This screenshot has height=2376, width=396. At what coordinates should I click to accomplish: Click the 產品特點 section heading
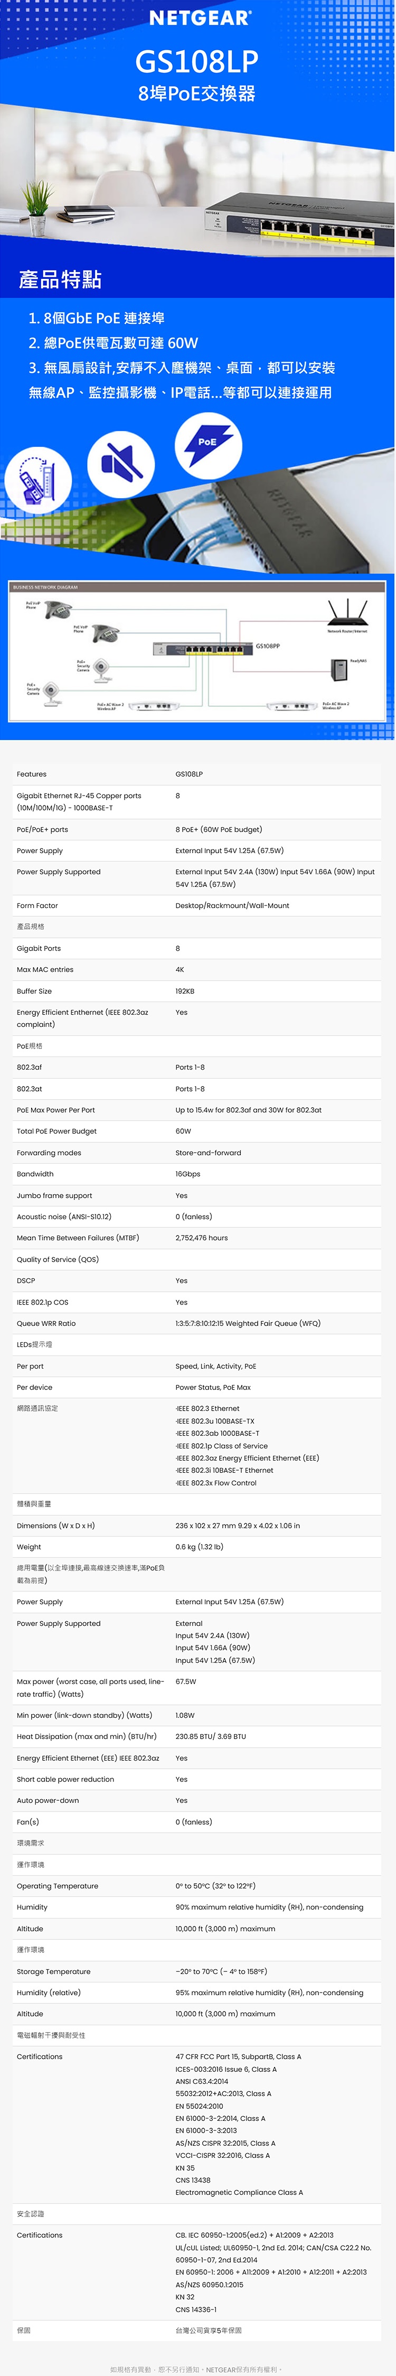pyautogui.click(x=60, y=279)
